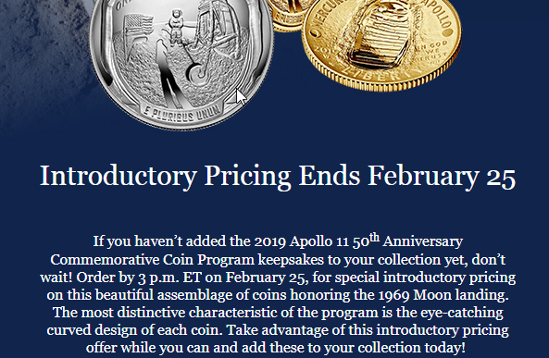Screen dimensions: 549x358
Task: Click the American flag on the silver coin
Action: (x=138, y=26)
